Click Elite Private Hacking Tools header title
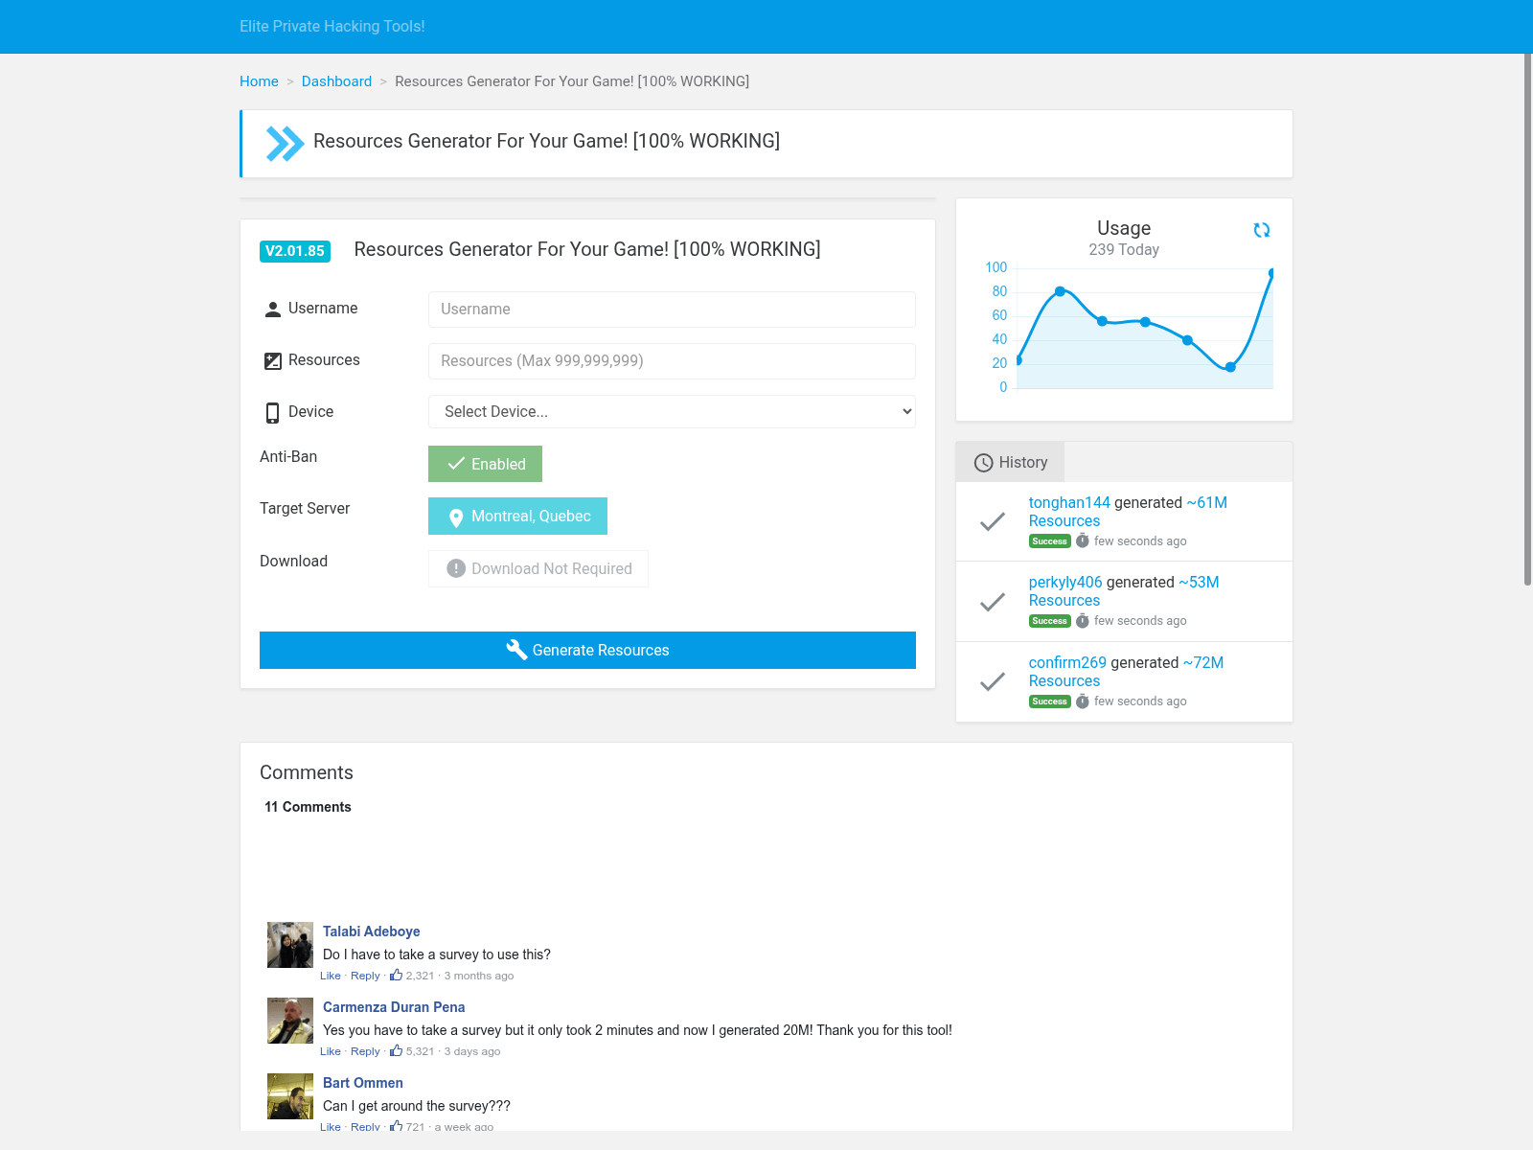 pos(332,27)
